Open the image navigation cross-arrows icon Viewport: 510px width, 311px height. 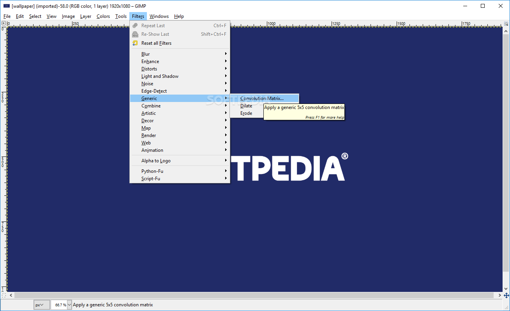(506, 295)
